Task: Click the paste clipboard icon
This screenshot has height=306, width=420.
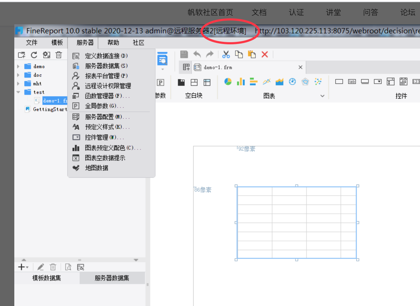Action: tap(252, 54)
